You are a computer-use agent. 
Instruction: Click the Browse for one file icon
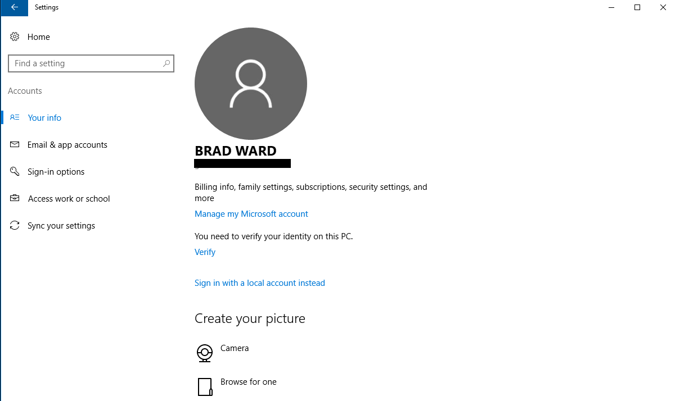pyautogui.click(x=205, y=386)
